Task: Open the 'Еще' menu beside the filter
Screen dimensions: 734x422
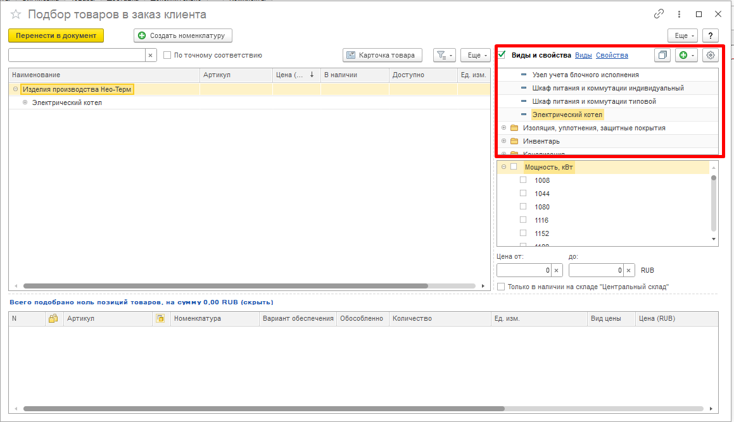Action: click(x=476, y=55)
